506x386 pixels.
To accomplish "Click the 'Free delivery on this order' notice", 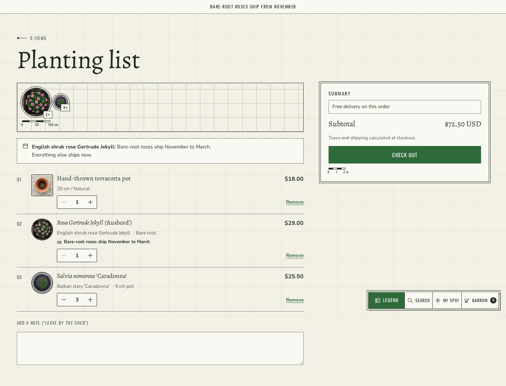I will point(404,107).
